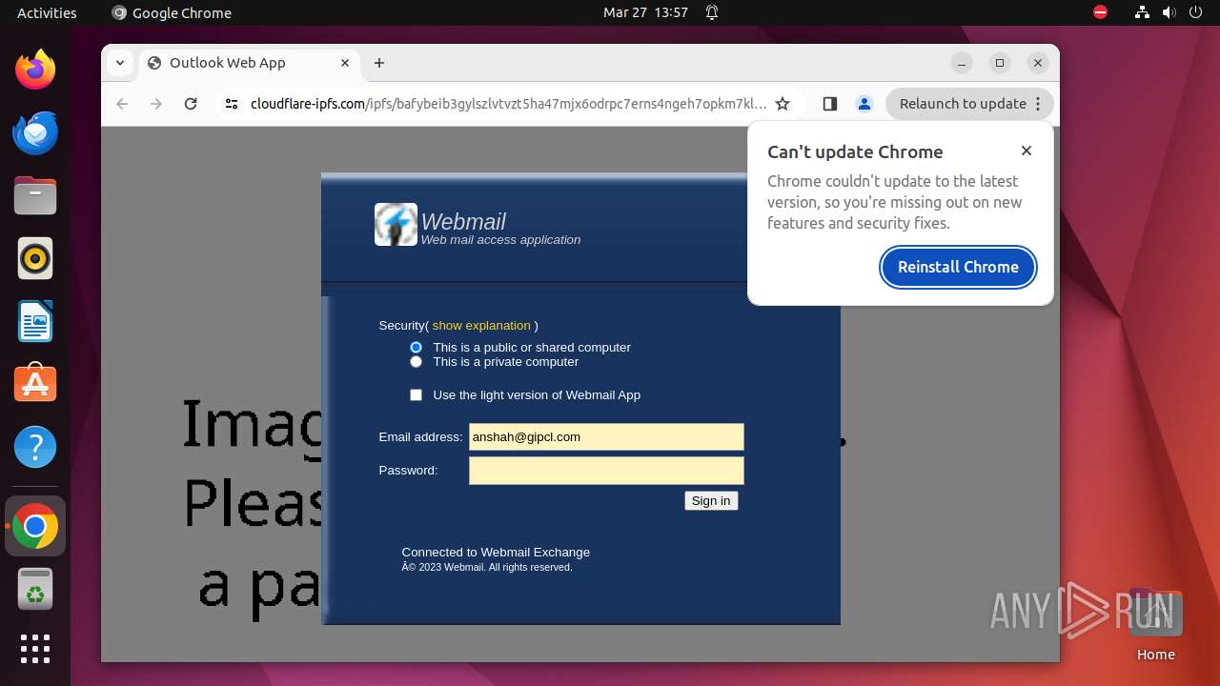Screen dimensions: 1220x686
Task: Open the Trash icon in dock
Action: pos(35,589)
